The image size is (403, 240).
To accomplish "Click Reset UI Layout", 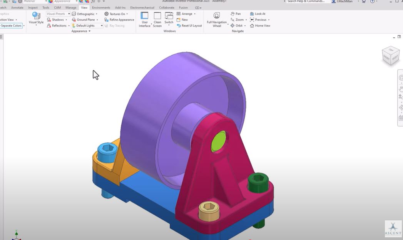I will point(189,26).
